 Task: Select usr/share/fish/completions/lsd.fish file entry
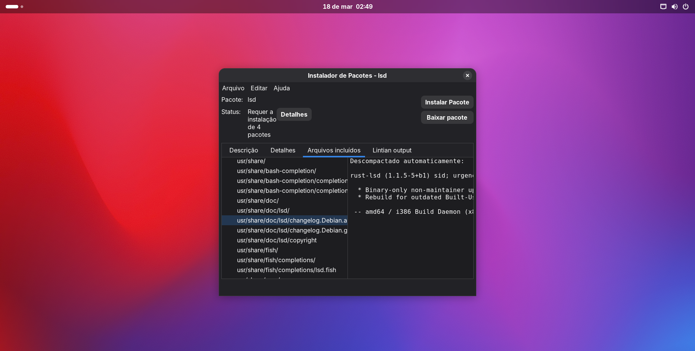[286, 270]
